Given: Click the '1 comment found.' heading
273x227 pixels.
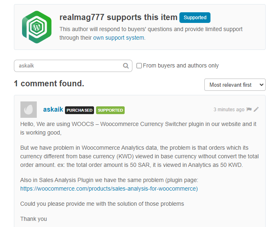Looking at the screenshot, I should click(x=49, y=84).
